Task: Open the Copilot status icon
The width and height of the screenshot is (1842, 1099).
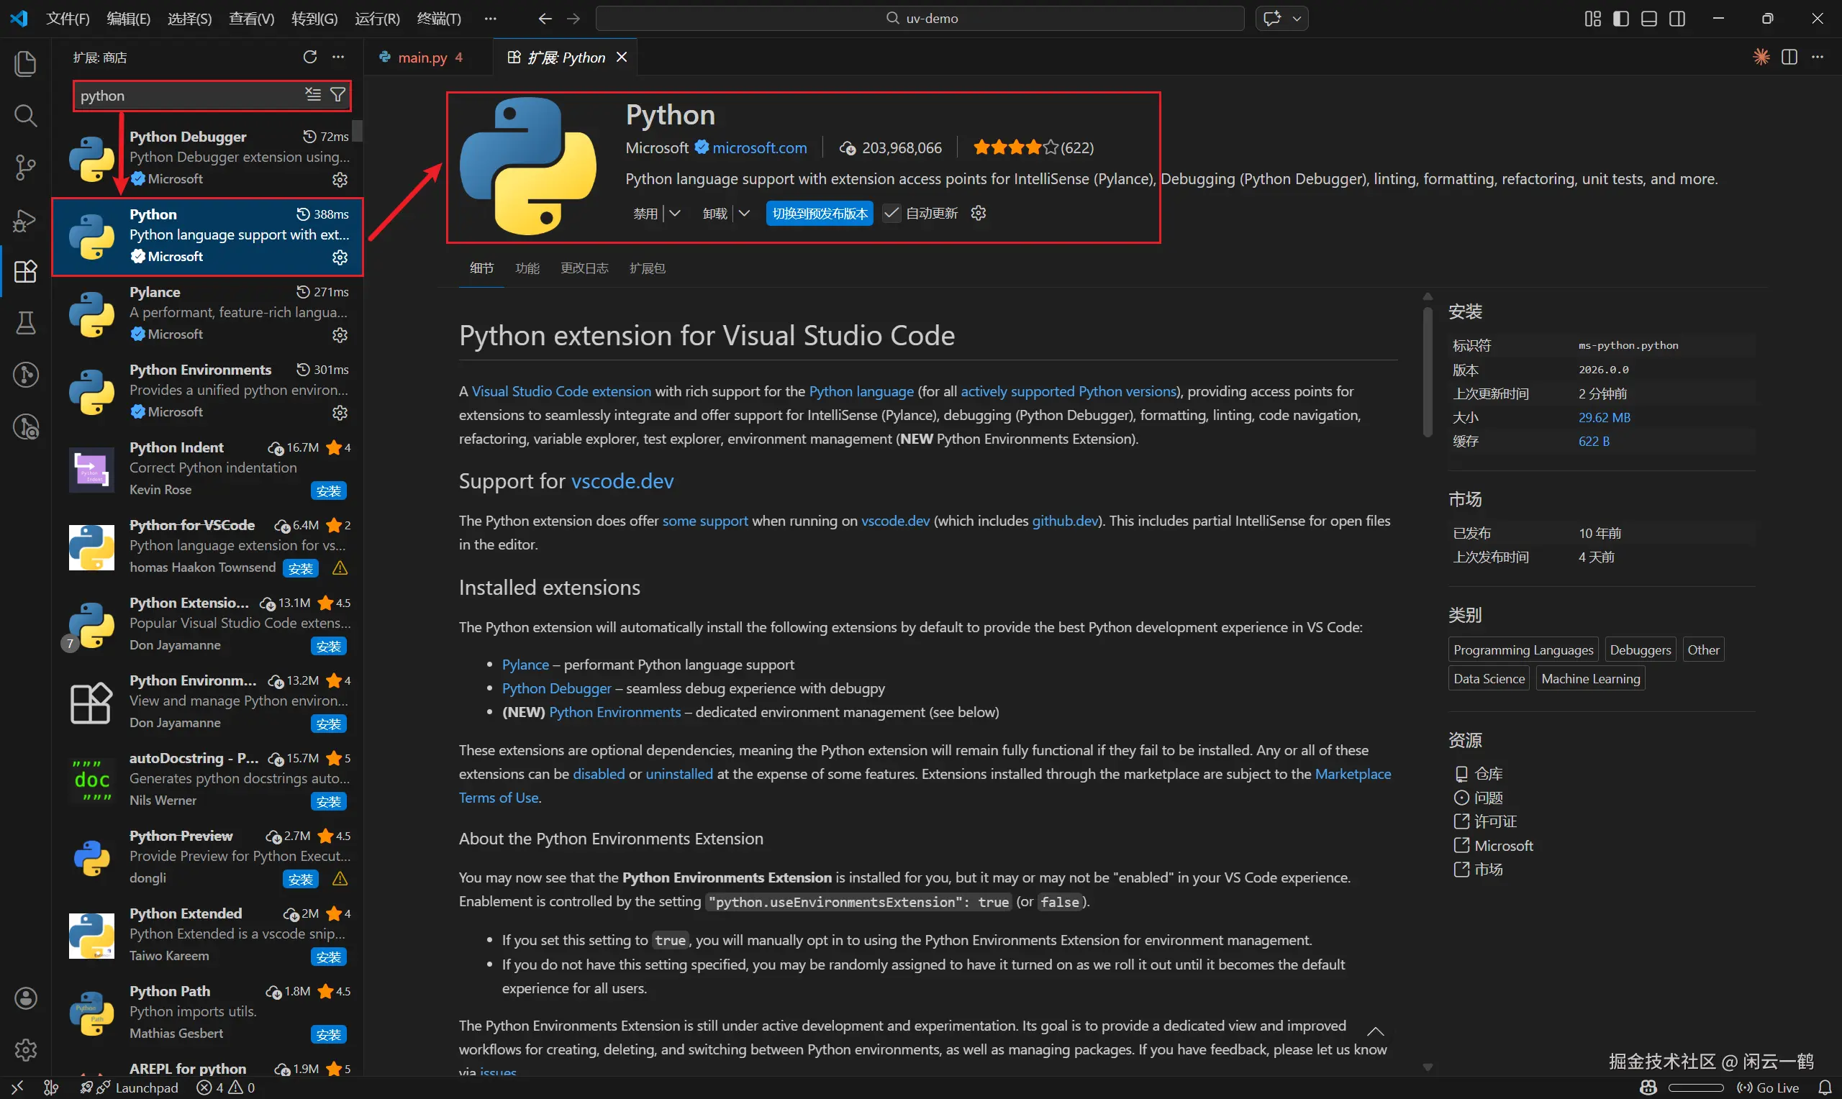Action: click(x=1648, y=1087)
